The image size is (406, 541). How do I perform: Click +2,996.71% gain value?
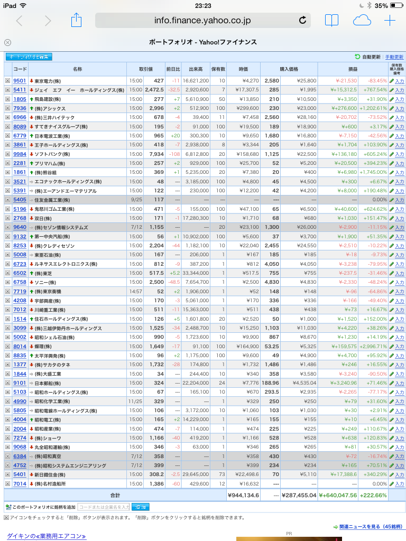tap(373, 347)
